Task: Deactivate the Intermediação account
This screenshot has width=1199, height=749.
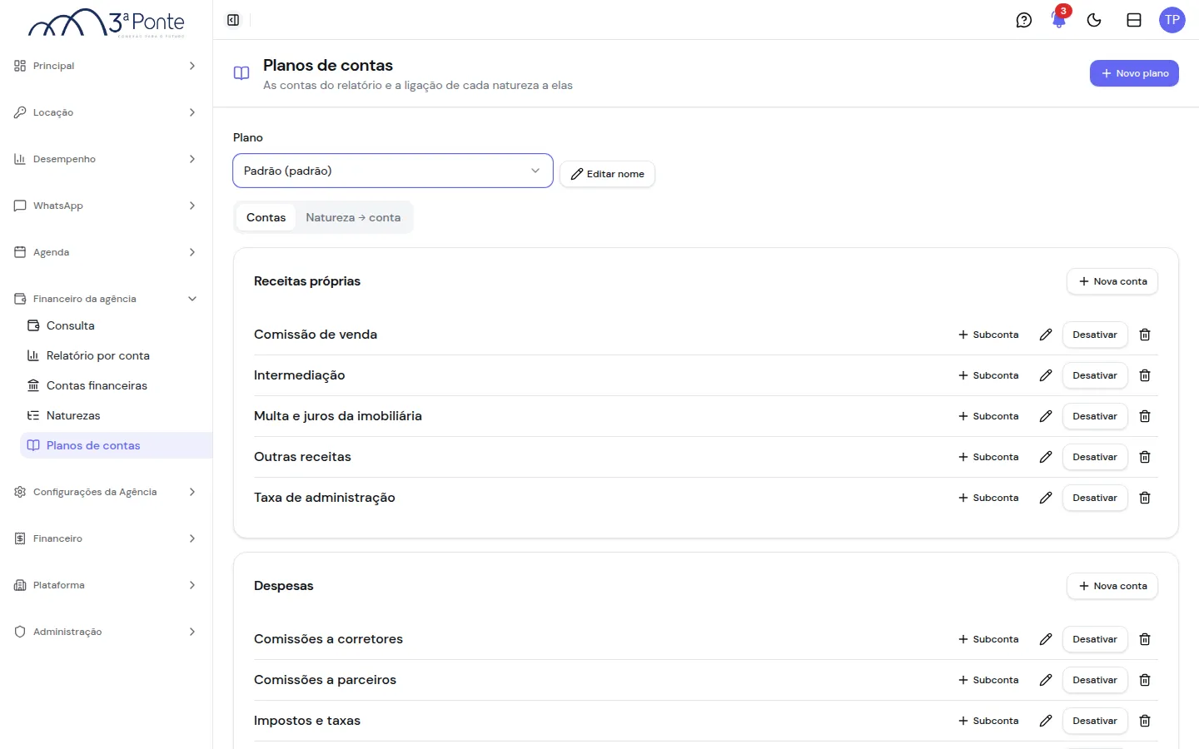Action: click(1095, 375)
